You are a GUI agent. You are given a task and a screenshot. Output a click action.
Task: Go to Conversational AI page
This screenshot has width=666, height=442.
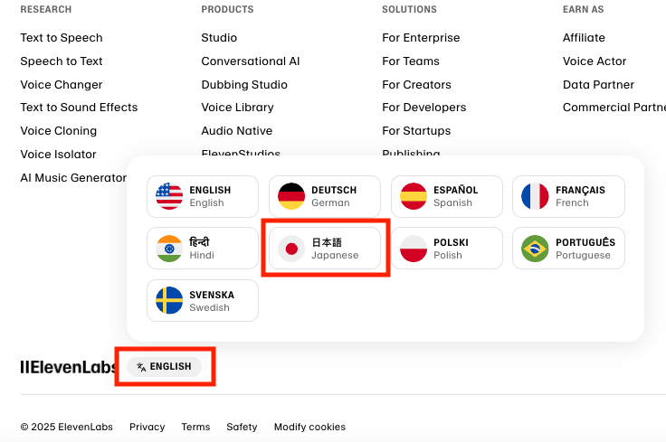click(x=251, y=61)
